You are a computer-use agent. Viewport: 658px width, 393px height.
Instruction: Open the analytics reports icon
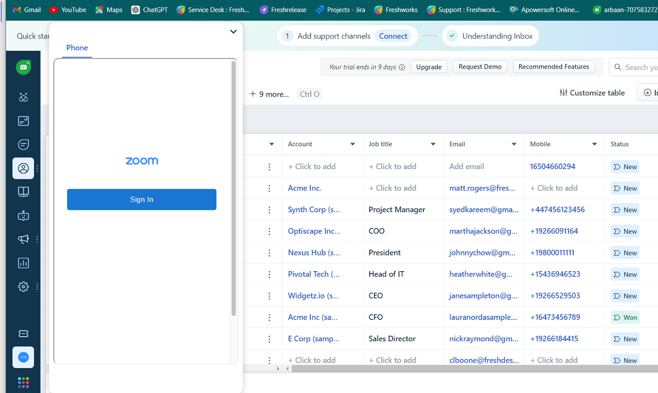pyautogui.click(x=23, y=263)
